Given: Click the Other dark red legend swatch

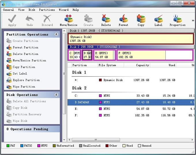Looking at the screenshot, I should point(107,146).
